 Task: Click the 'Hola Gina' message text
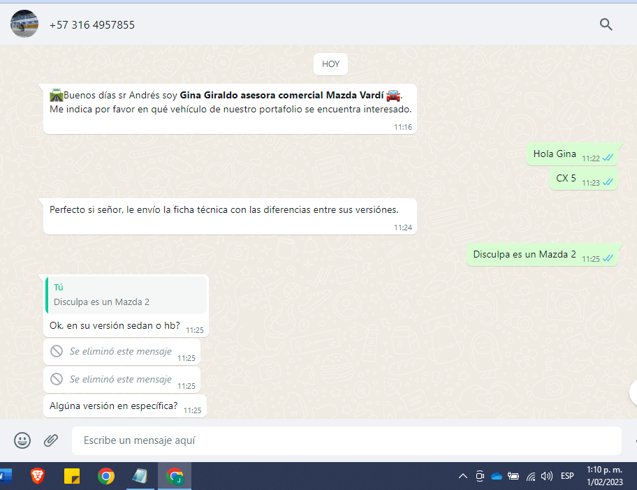tap(555, 154)
